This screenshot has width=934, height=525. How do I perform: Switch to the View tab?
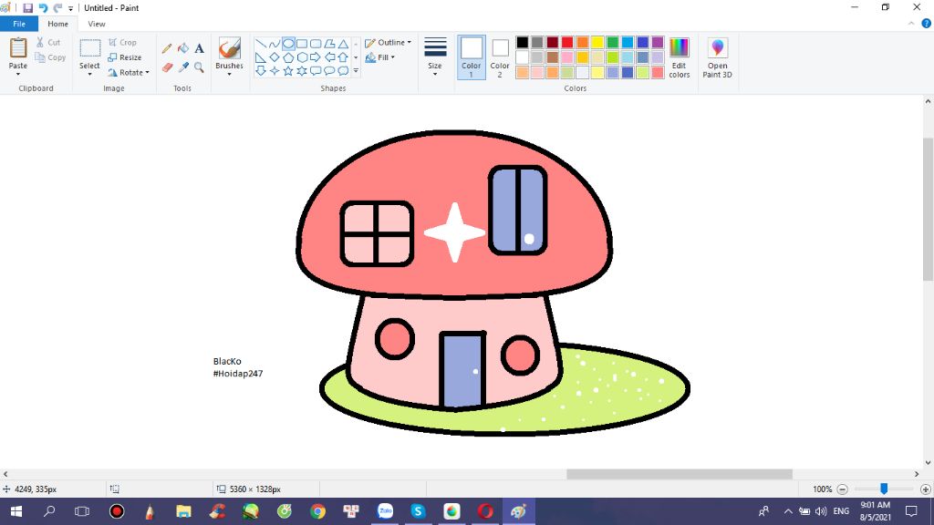tap(97, 24)
